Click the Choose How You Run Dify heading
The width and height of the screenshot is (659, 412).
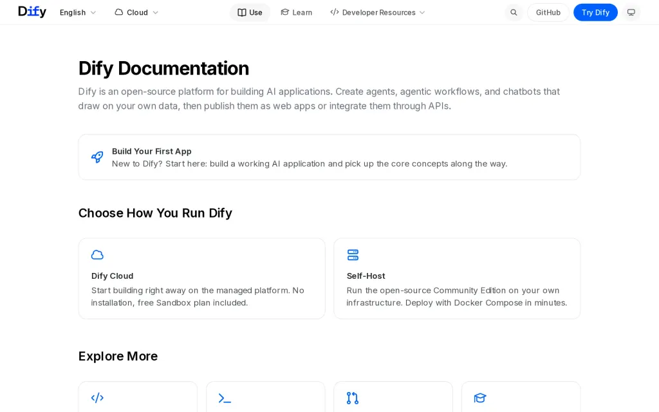(155, 212)
